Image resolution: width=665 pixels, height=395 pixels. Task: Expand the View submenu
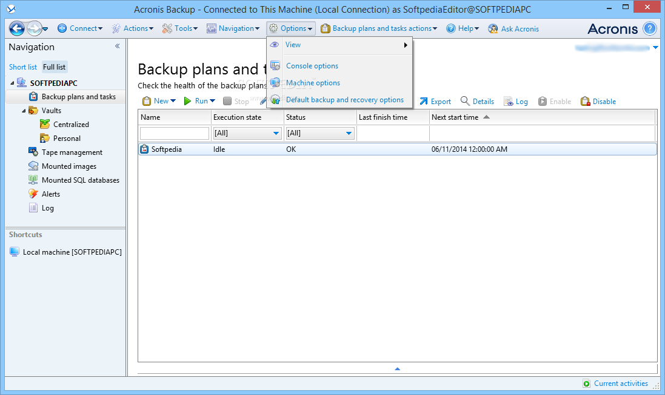339,45
